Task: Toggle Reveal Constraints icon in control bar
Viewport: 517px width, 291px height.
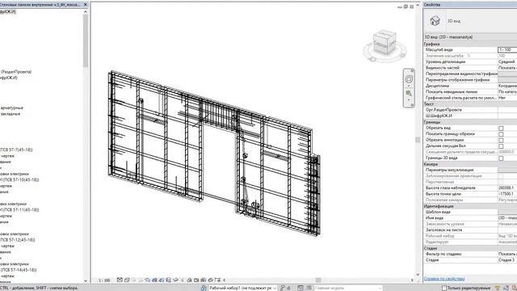Action: click(218, 280)
